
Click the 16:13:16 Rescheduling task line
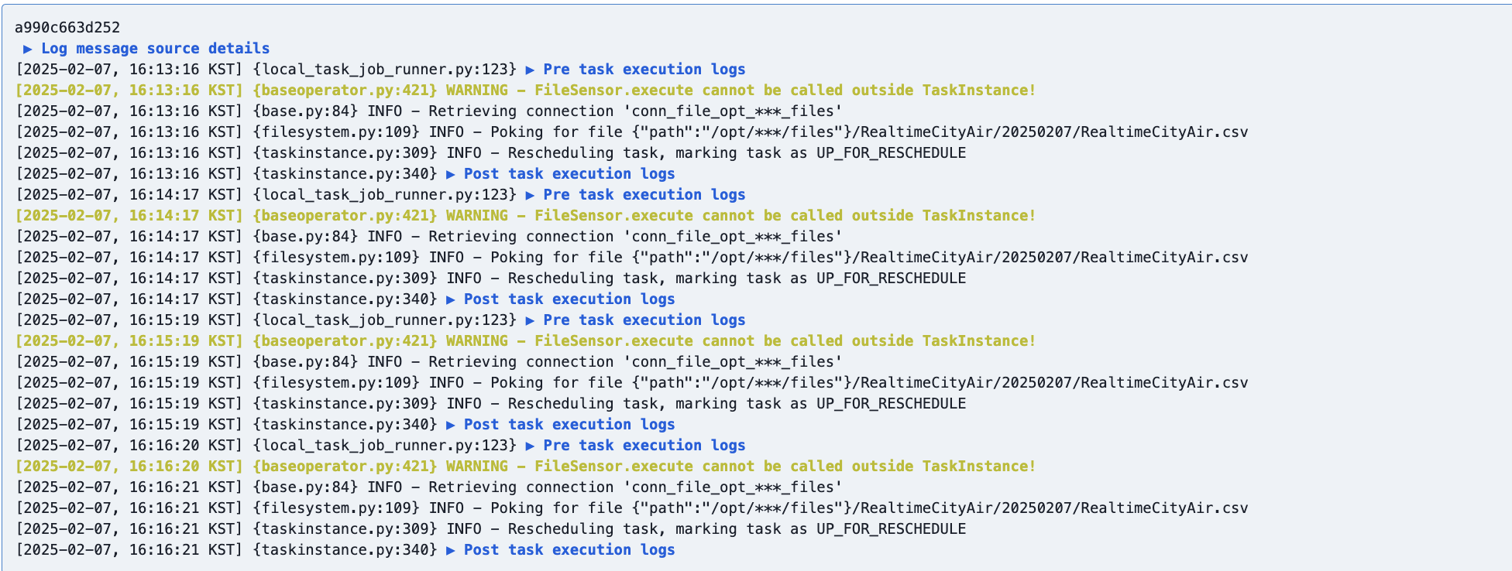(x=491, y=153)
